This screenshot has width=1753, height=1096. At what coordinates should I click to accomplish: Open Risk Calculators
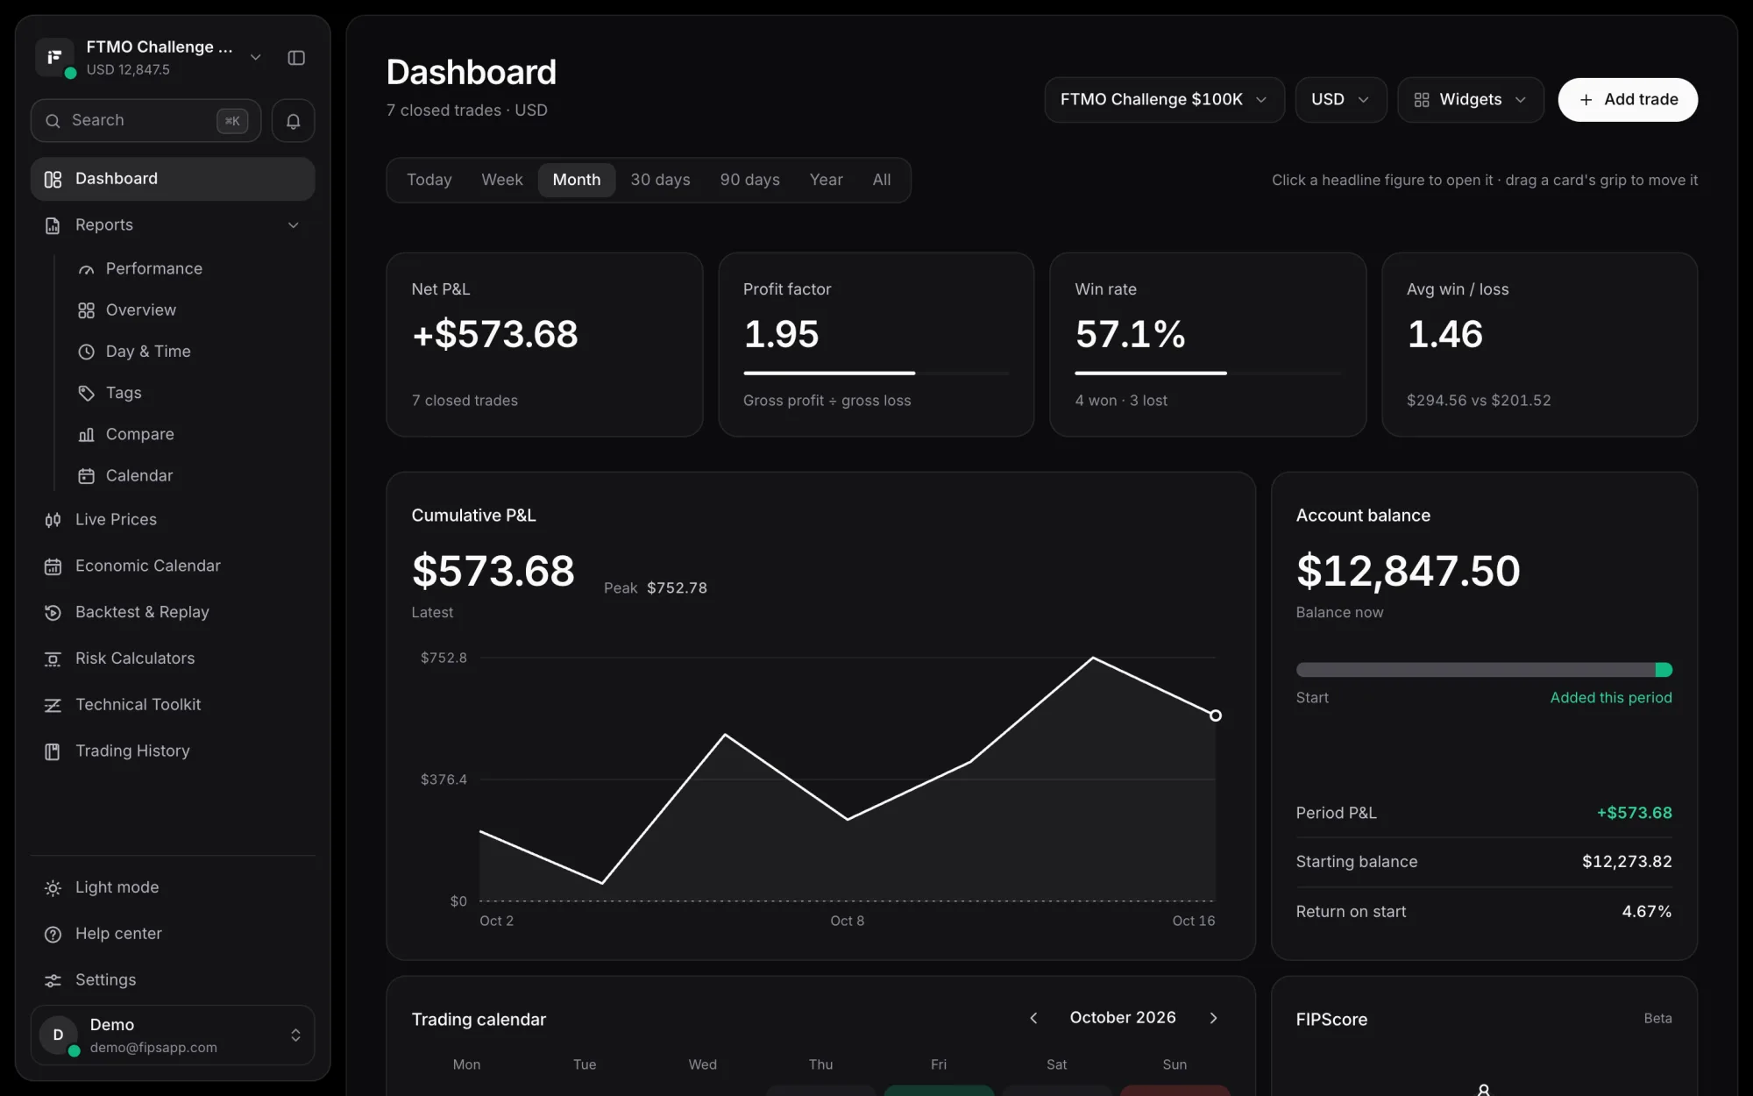click(173, 658)
